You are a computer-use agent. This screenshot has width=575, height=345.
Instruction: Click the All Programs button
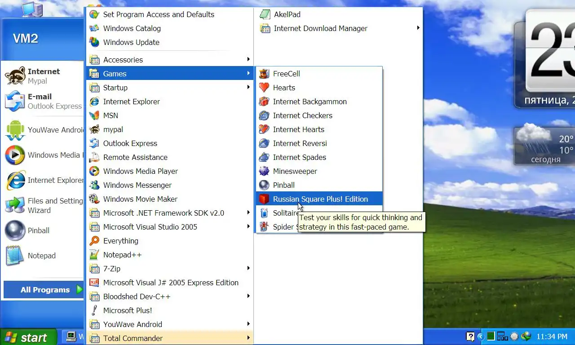(44, 290)
